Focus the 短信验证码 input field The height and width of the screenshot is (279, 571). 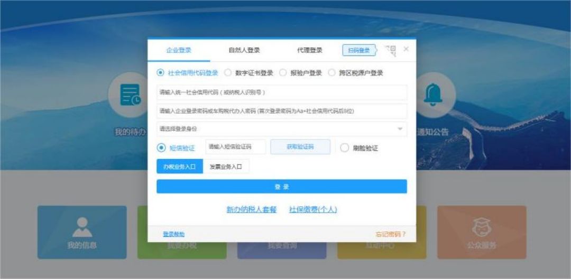[x=236, y=147]
